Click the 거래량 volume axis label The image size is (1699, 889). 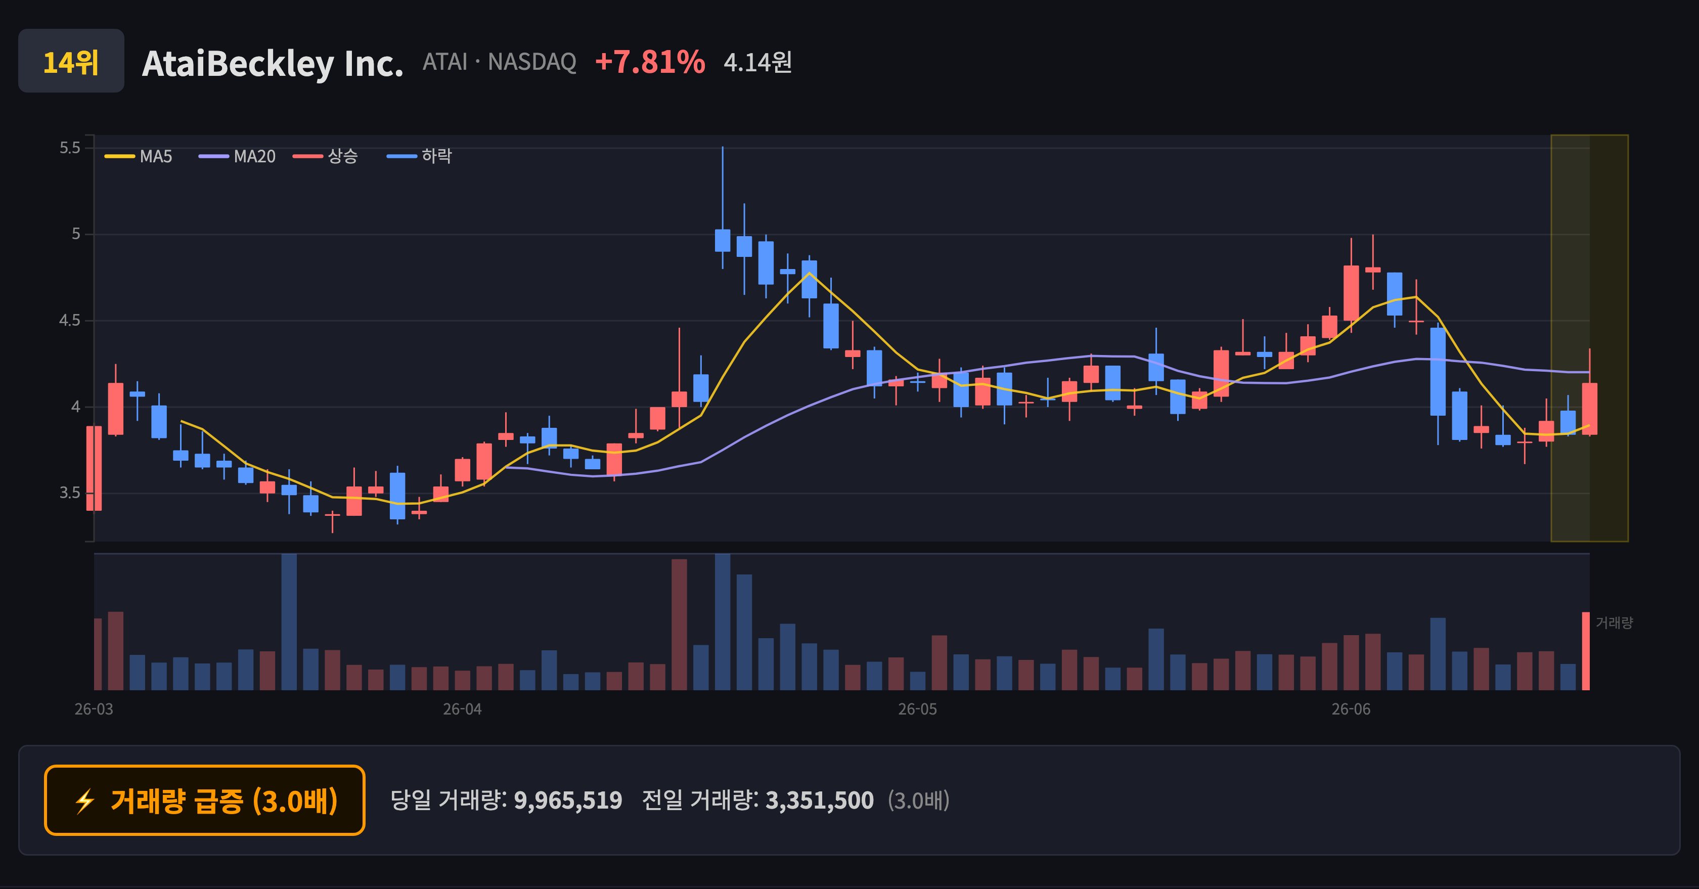pos(1614,623)
